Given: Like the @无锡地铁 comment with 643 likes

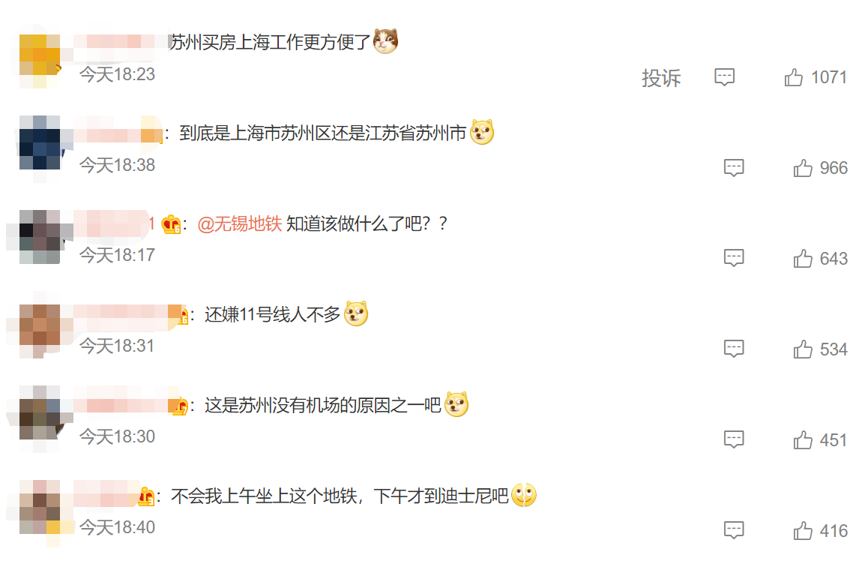Looking at the screenshot, I should pos(803,259).
